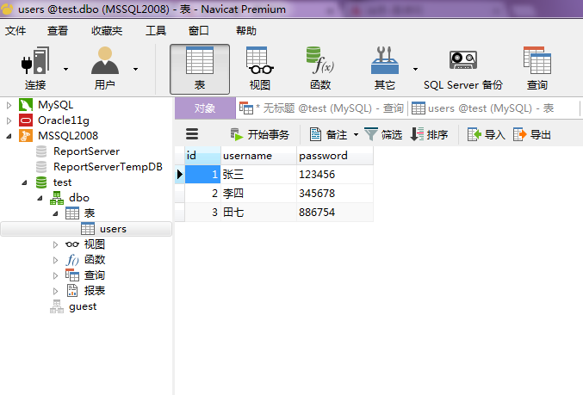Select the Queries (查询) tree icon
Viewport: 583px width, 395px height.
coord(72,275)
